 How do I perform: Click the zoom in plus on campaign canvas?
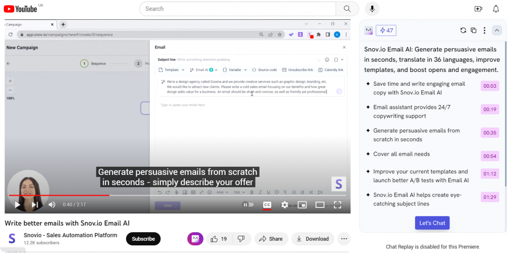10,81
